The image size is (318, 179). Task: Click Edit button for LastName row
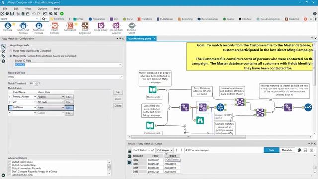tap(69, 108)
